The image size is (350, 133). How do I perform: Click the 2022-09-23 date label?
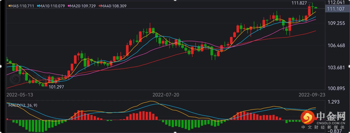click(x=312, y=95)
